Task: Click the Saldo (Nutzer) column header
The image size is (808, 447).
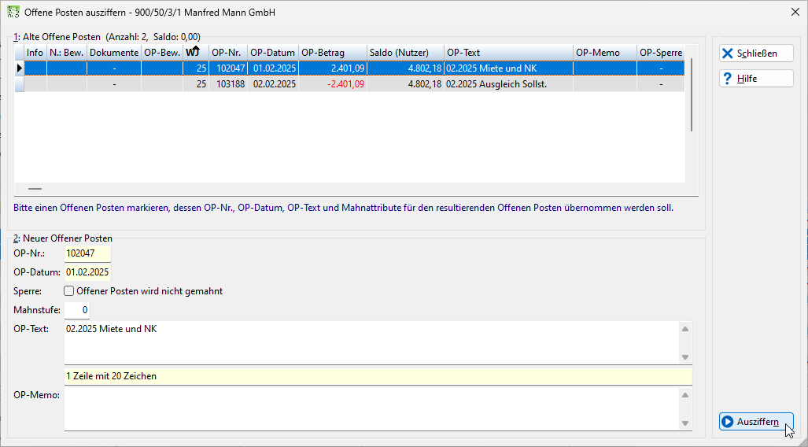Action: [x=405, y=52]
